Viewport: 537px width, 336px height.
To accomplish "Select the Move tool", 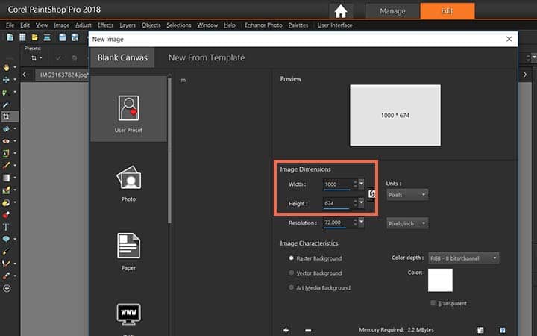I will tap(6, 80).
